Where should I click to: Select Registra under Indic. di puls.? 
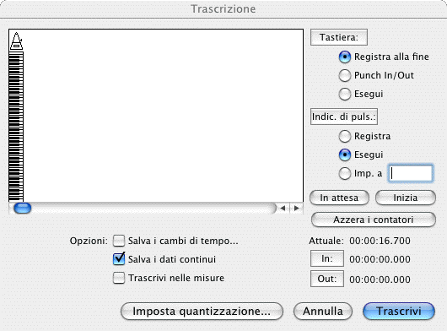pos(345,137)
